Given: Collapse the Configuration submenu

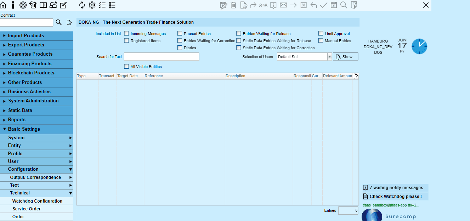Looking at the screenshot, I should 36,169.
